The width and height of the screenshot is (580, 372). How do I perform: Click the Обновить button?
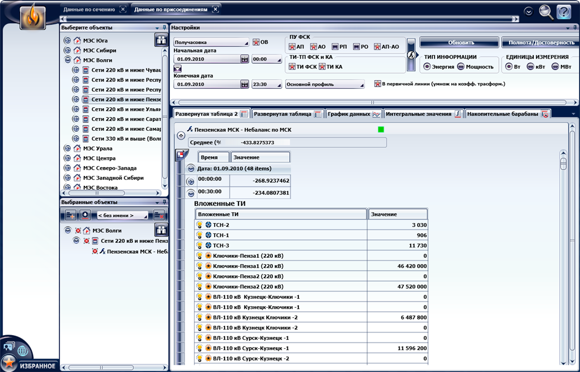[x=460, y=43]
